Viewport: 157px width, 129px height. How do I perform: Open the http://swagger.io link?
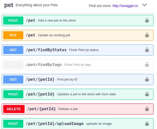point(125,6)
